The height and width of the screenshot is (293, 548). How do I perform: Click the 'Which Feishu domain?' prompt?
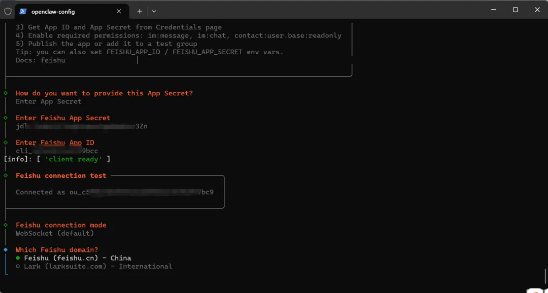point(57,250)
